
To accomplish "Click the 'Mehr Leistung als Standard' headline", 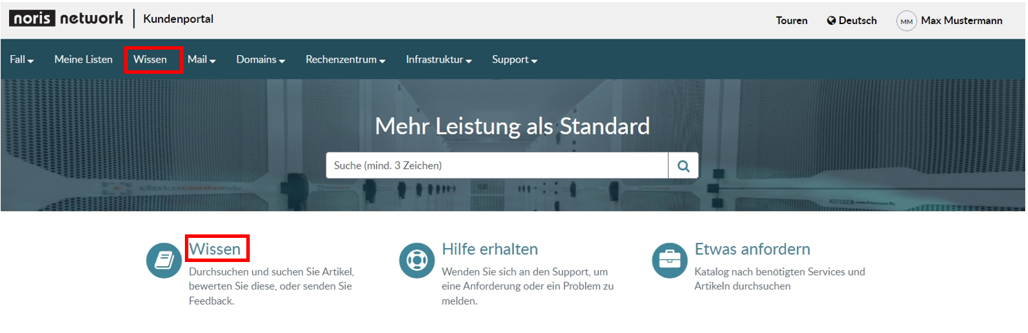I will tap(513, 126).
